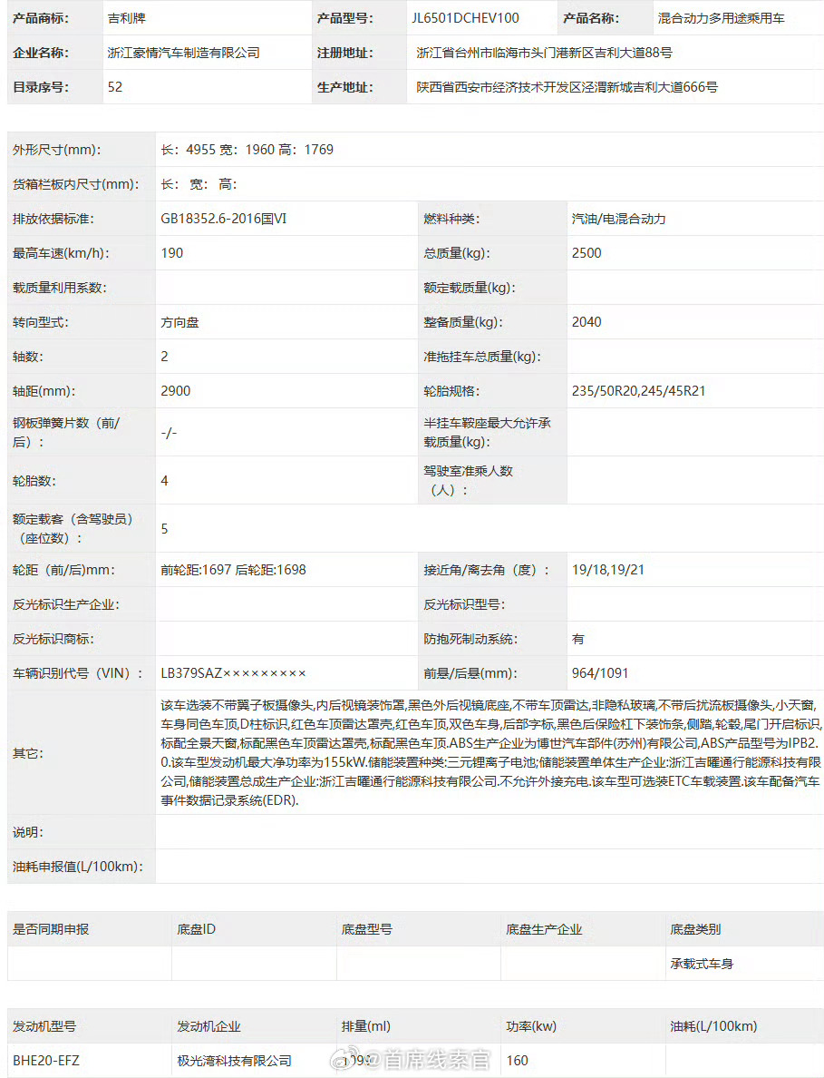Select the engine model BHE20-EFZ

[46, 1061]
